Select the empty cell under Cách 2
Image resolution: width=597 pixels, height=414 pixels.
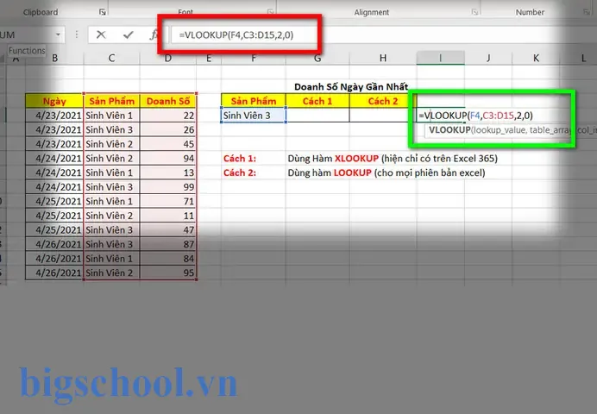[x=383, y=116]
